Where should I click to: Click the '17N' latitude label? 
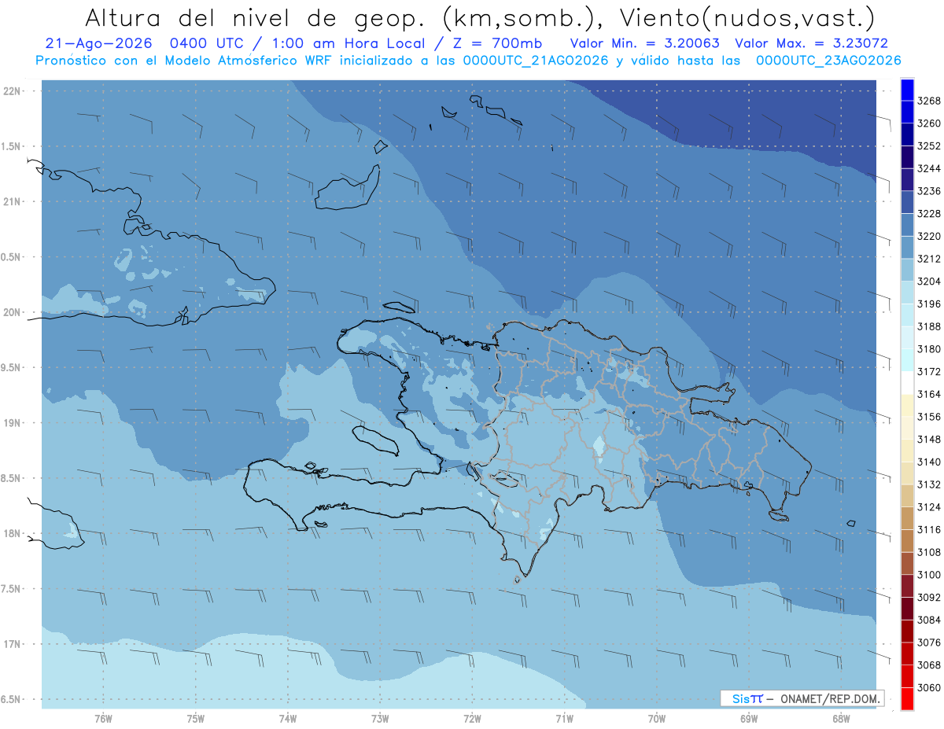coord(12,645)
